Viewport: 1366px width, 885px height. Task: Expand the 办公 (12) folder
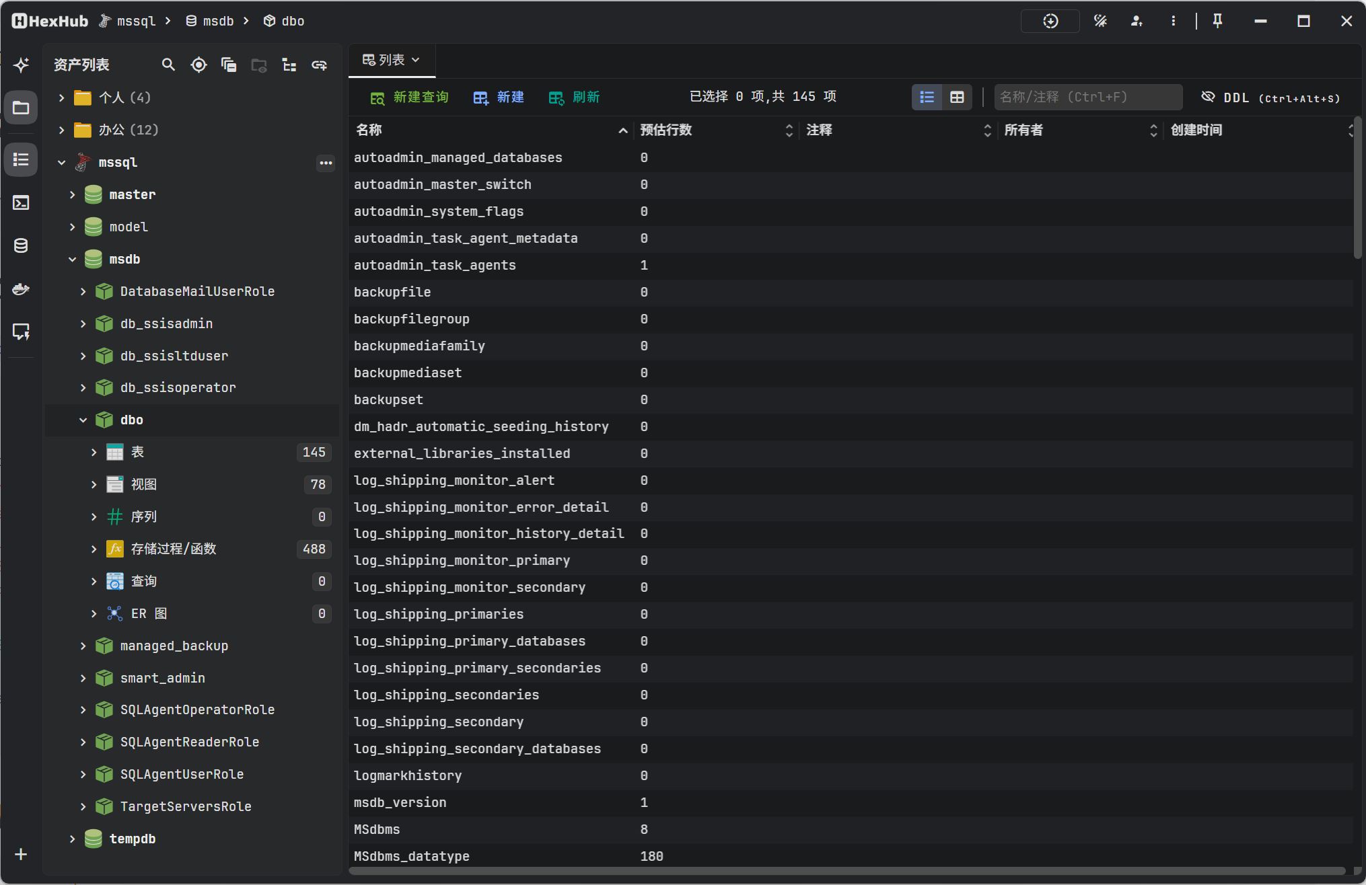point(61,130)
